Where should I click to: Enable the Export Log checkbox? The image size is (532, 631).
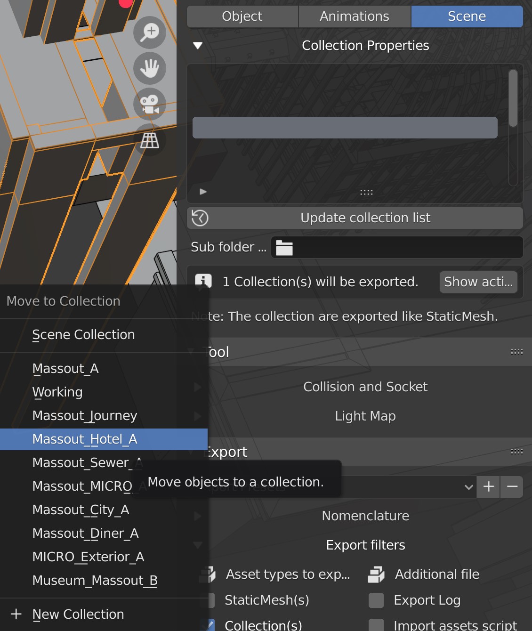coord(376,600)
